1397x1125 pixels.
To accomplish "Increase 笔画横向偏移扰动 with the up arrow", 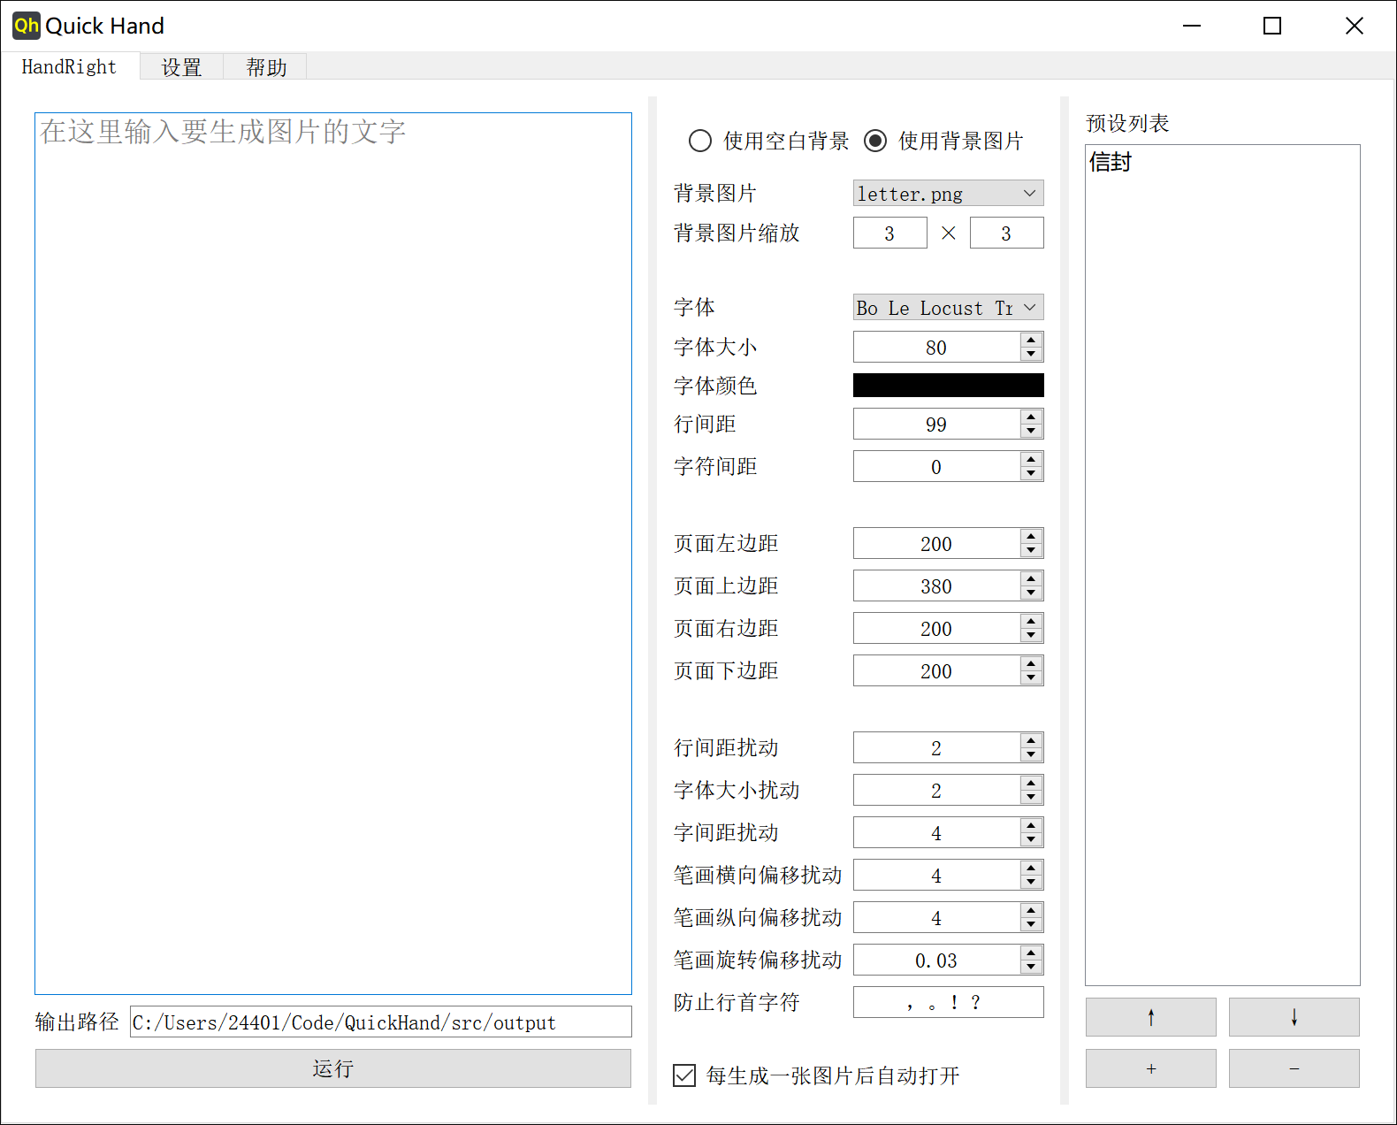I will point(1032,868).
